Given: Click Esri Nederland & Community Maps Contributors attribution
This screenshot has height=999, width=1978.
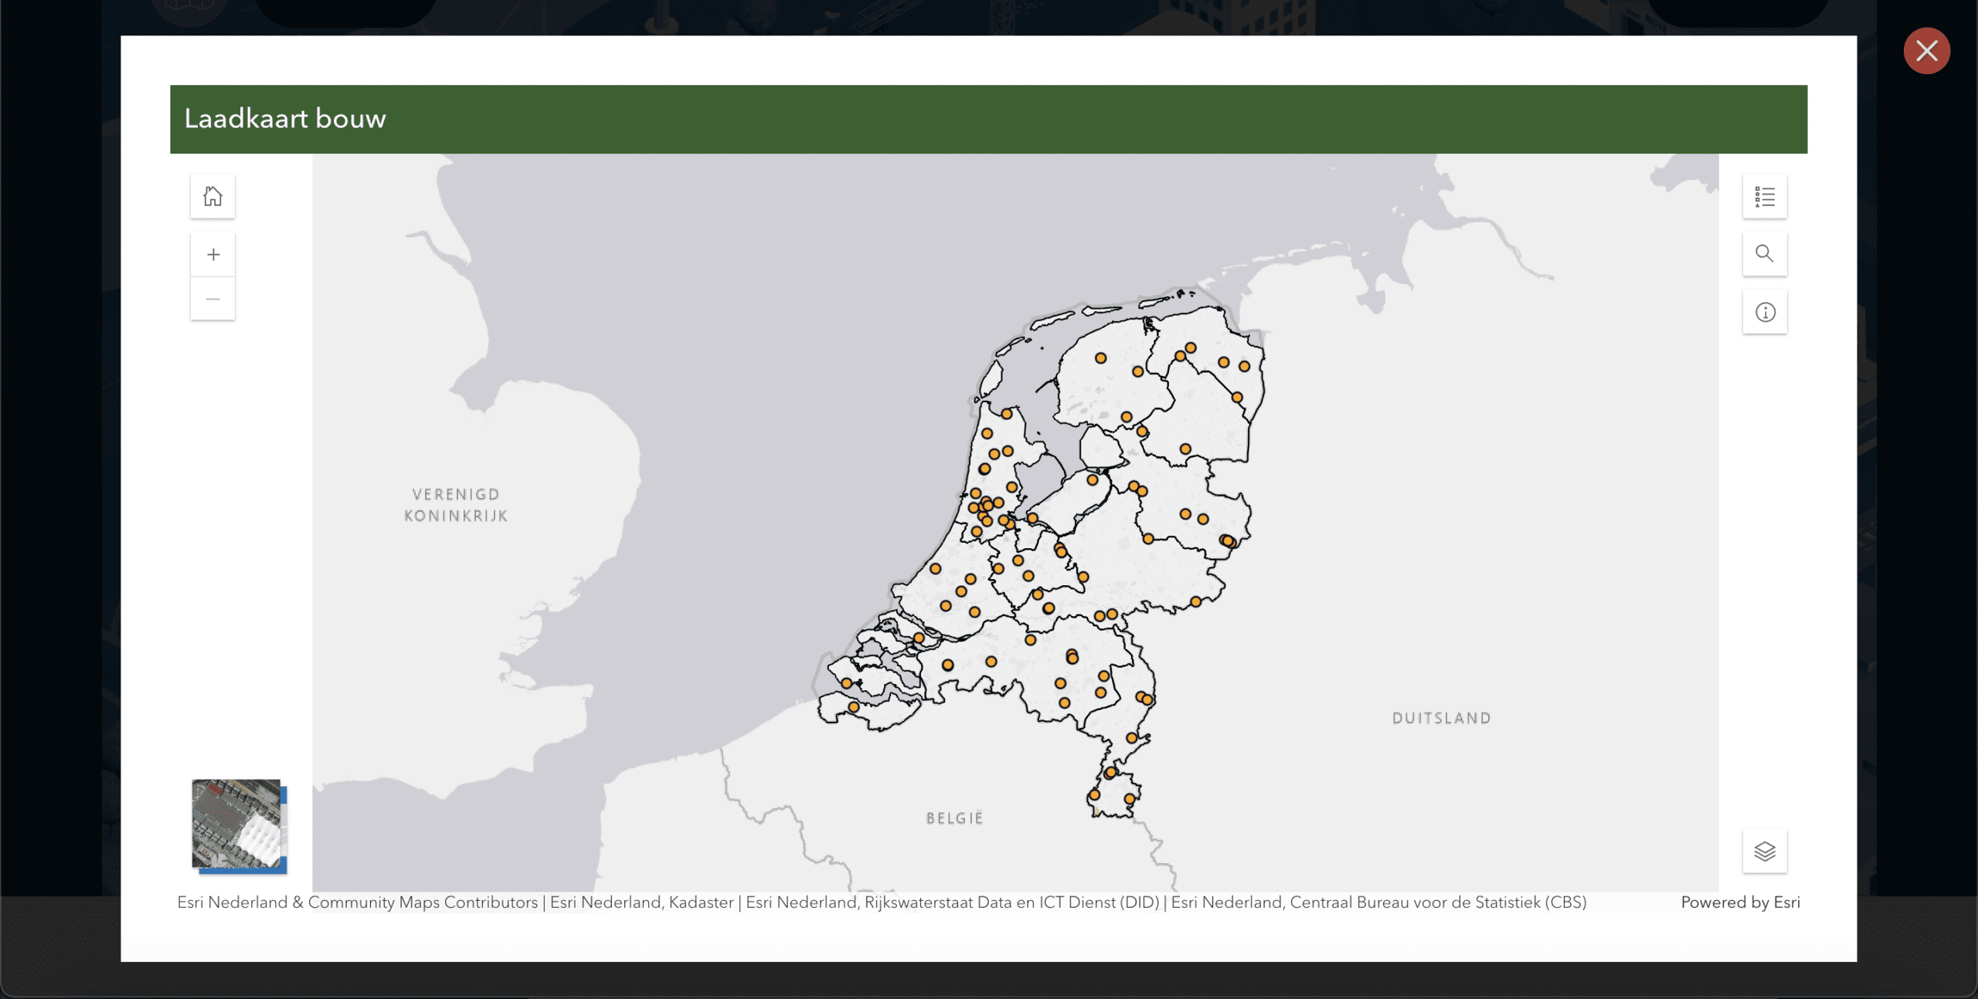Looking at the screenshot, I should (357, 902).
